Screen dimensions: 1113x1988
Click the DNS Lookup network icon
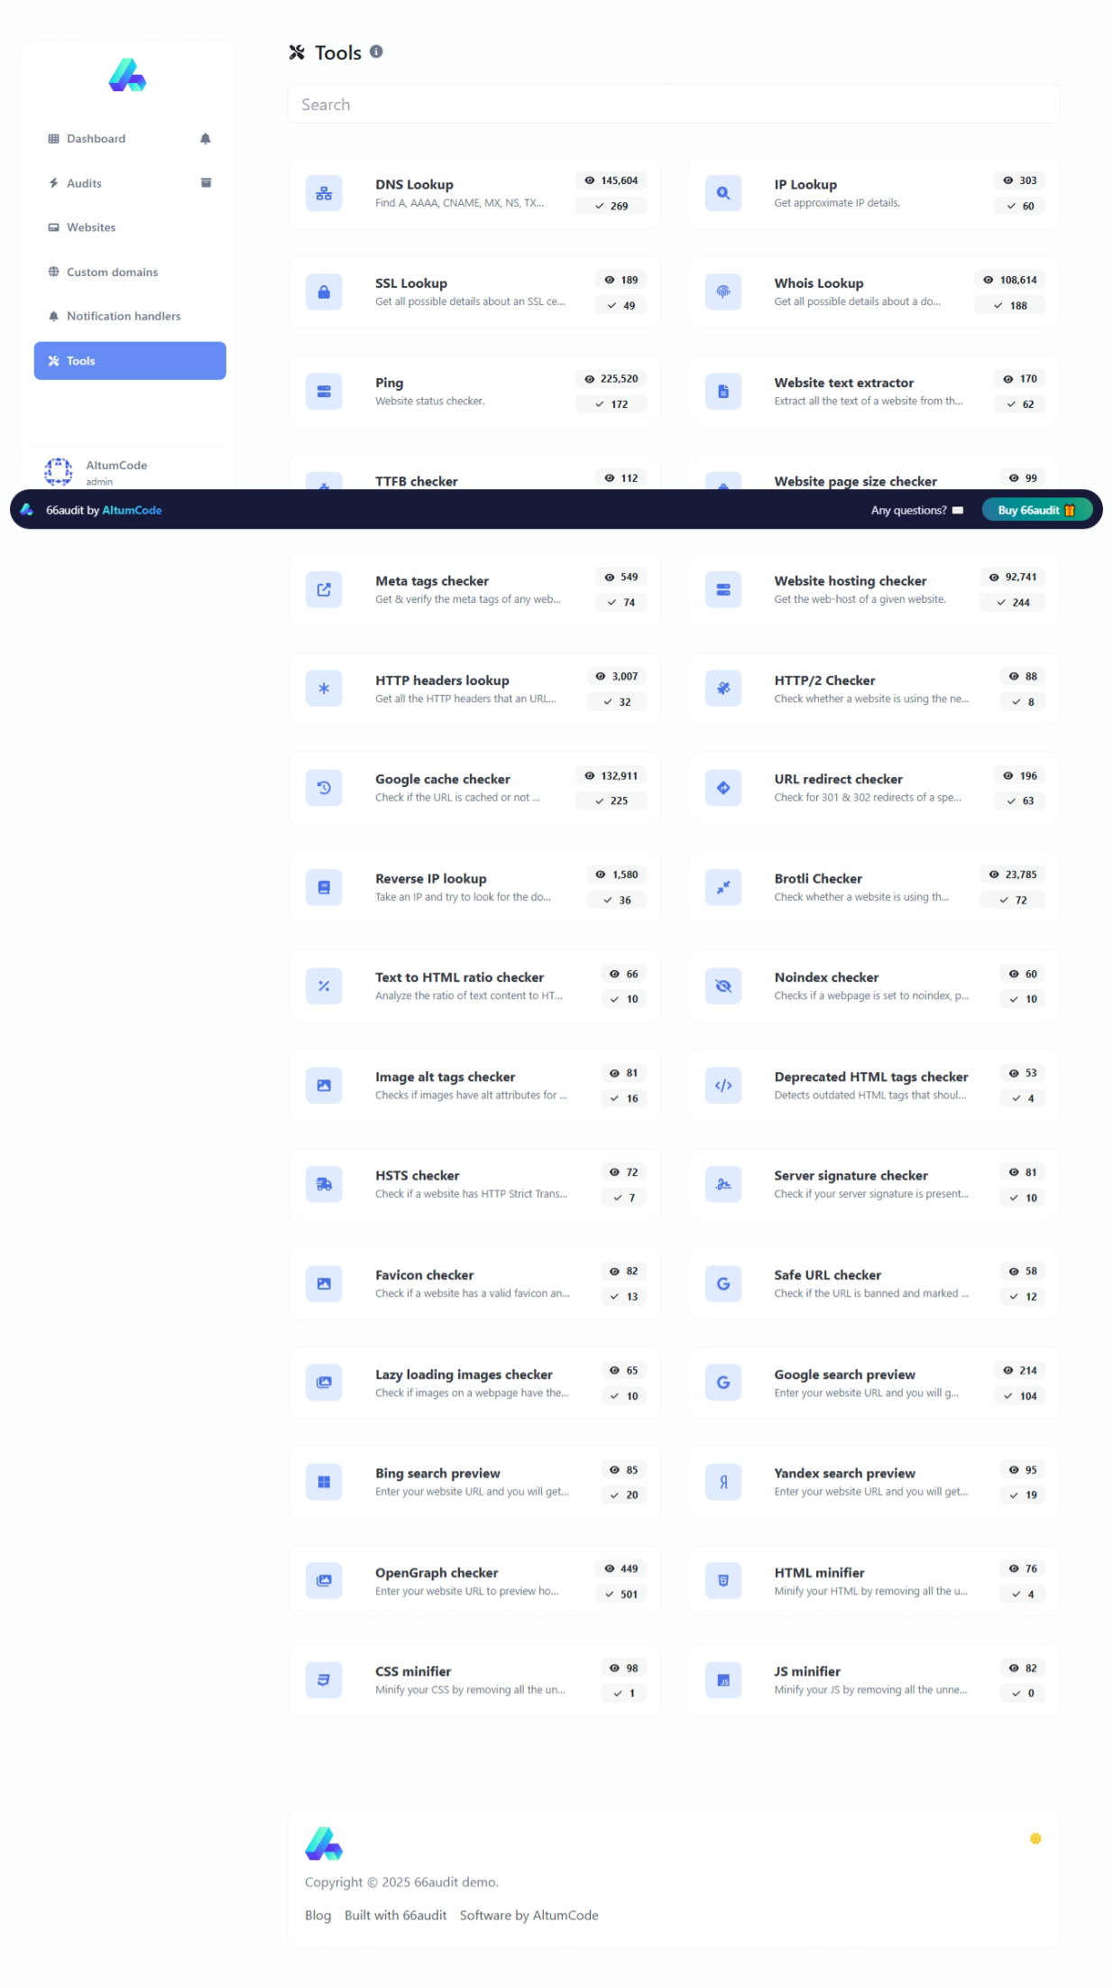click(324, 193)
